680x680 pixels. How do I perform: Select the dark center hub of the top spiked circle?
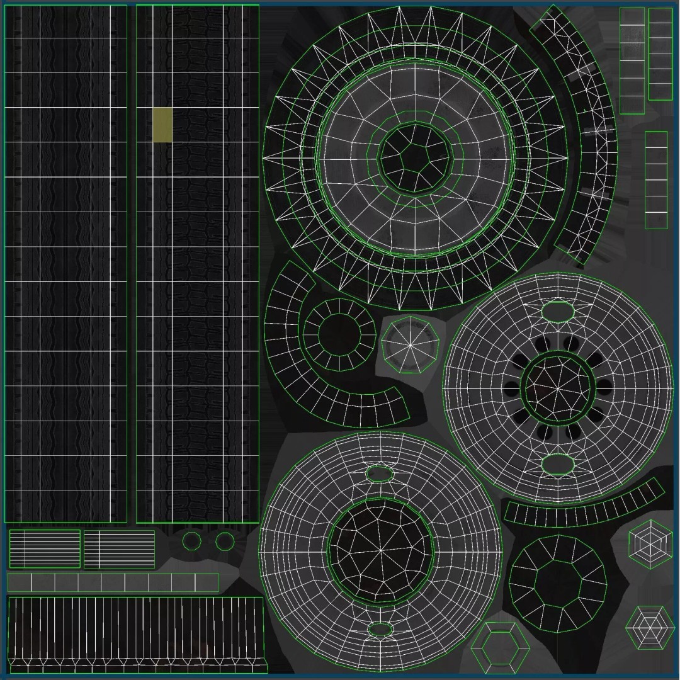pos(415,158)
